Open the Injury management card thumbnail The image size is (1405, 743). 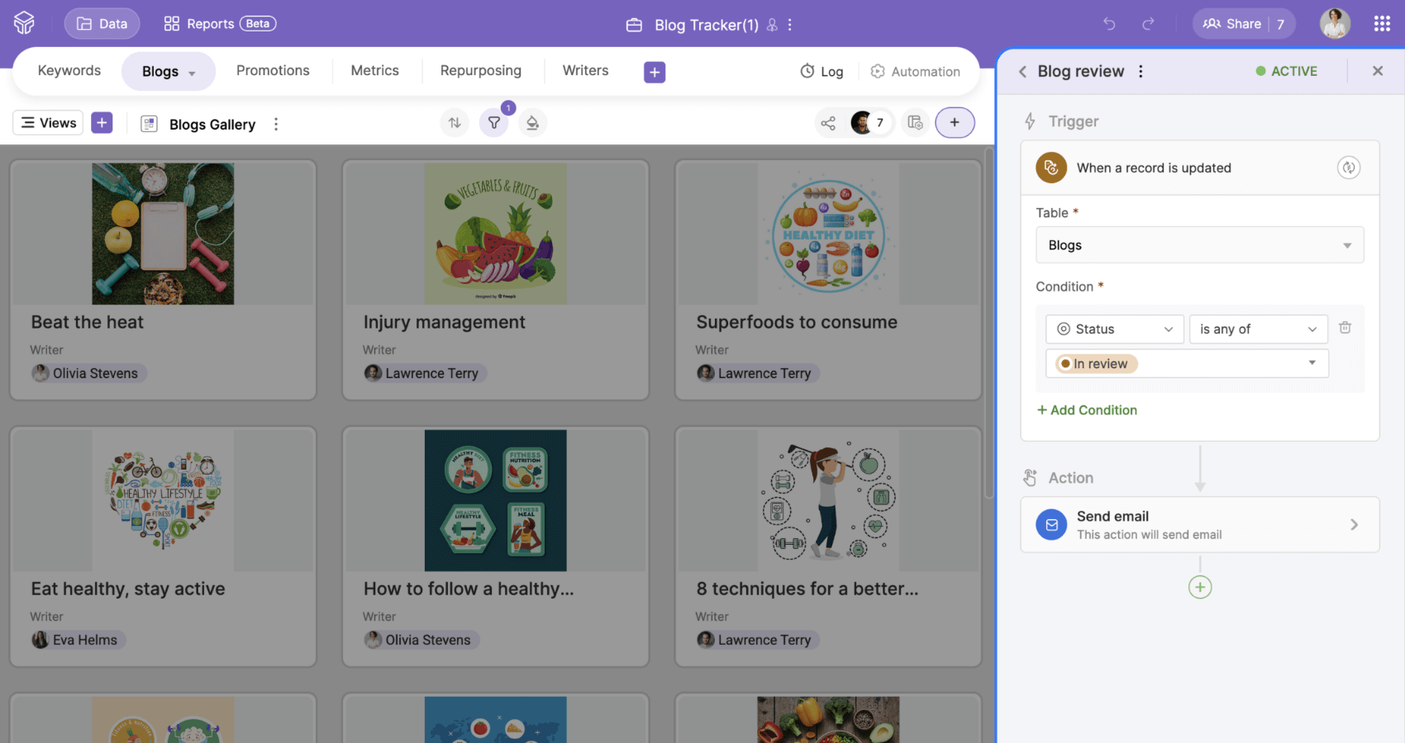pos(495,234)
